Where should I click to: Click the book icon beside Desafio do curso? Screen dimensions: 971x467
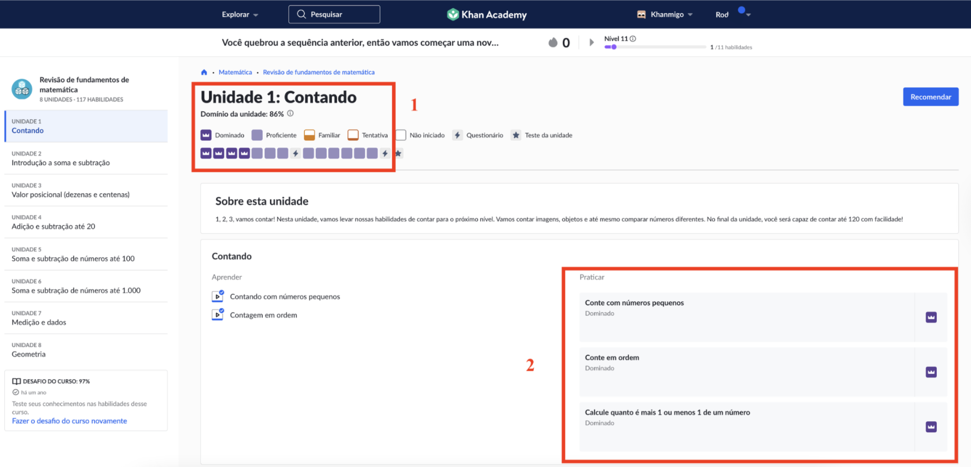click(16, 381)
